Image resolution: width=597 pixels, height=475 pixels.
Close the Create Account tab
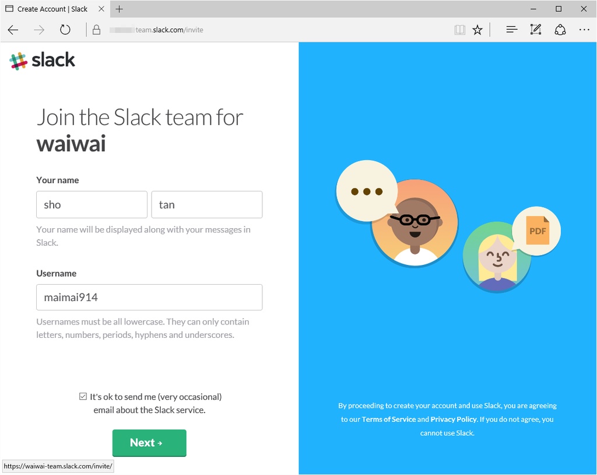point(101,9)
